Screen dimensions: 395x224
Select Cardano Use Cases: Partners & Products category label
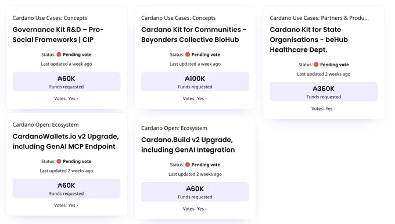[319, 18]
